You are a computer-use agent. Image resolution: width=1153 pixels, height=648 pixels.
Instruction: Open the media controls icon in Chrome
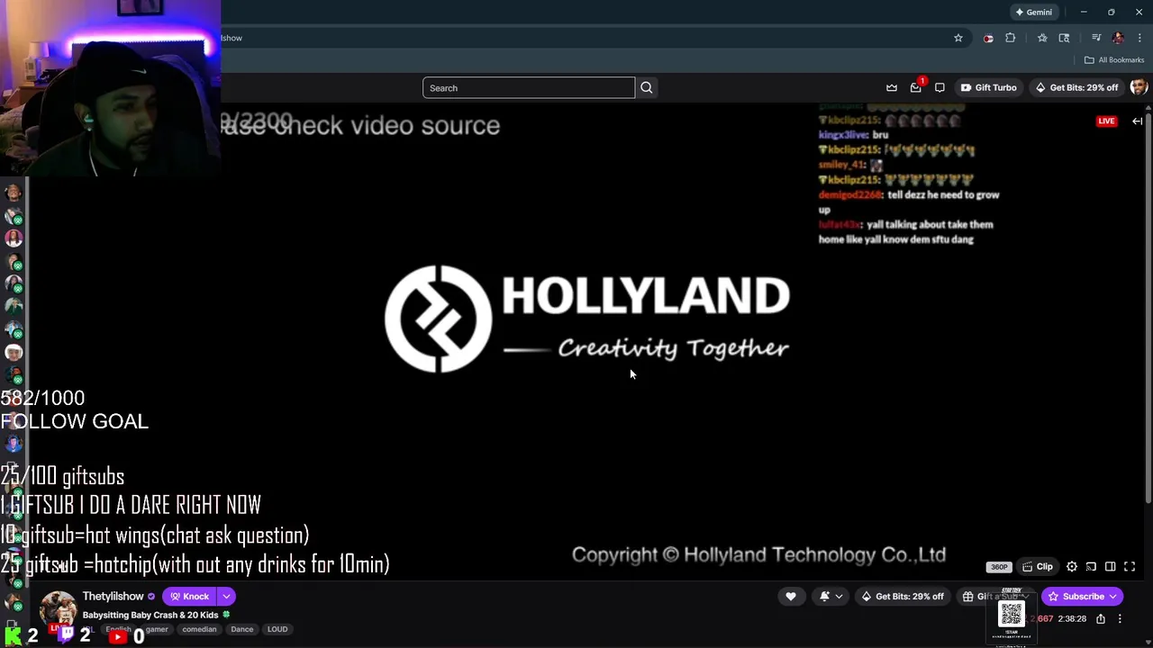click(x=1096, y=38)
